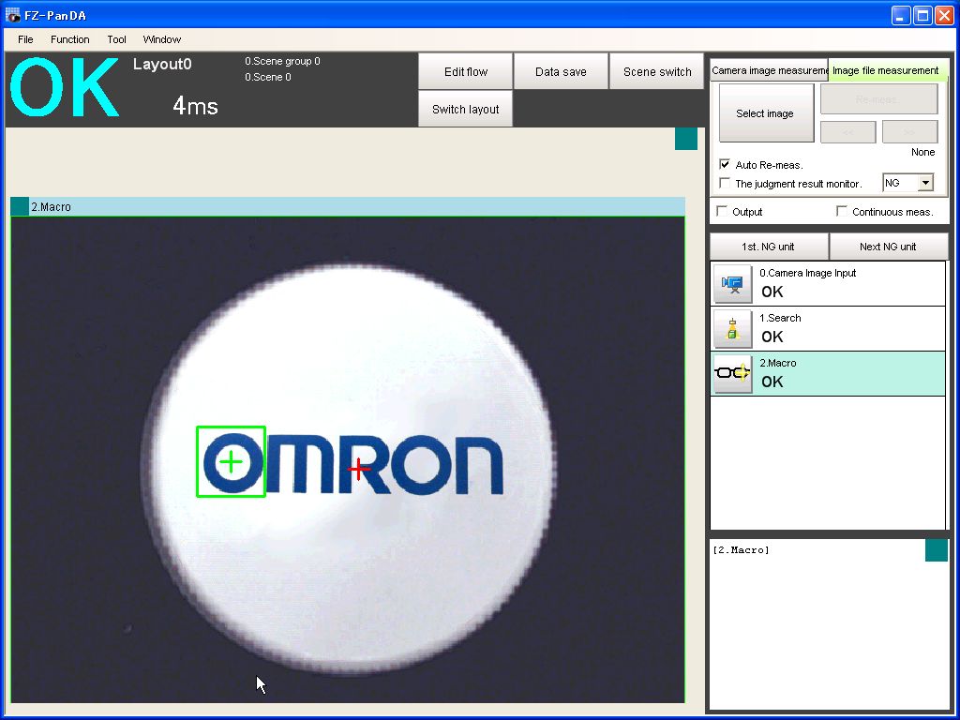This screenshot has width=960, height=720.
Task: Click the big OK overall judgment
Action: point(65,87)
